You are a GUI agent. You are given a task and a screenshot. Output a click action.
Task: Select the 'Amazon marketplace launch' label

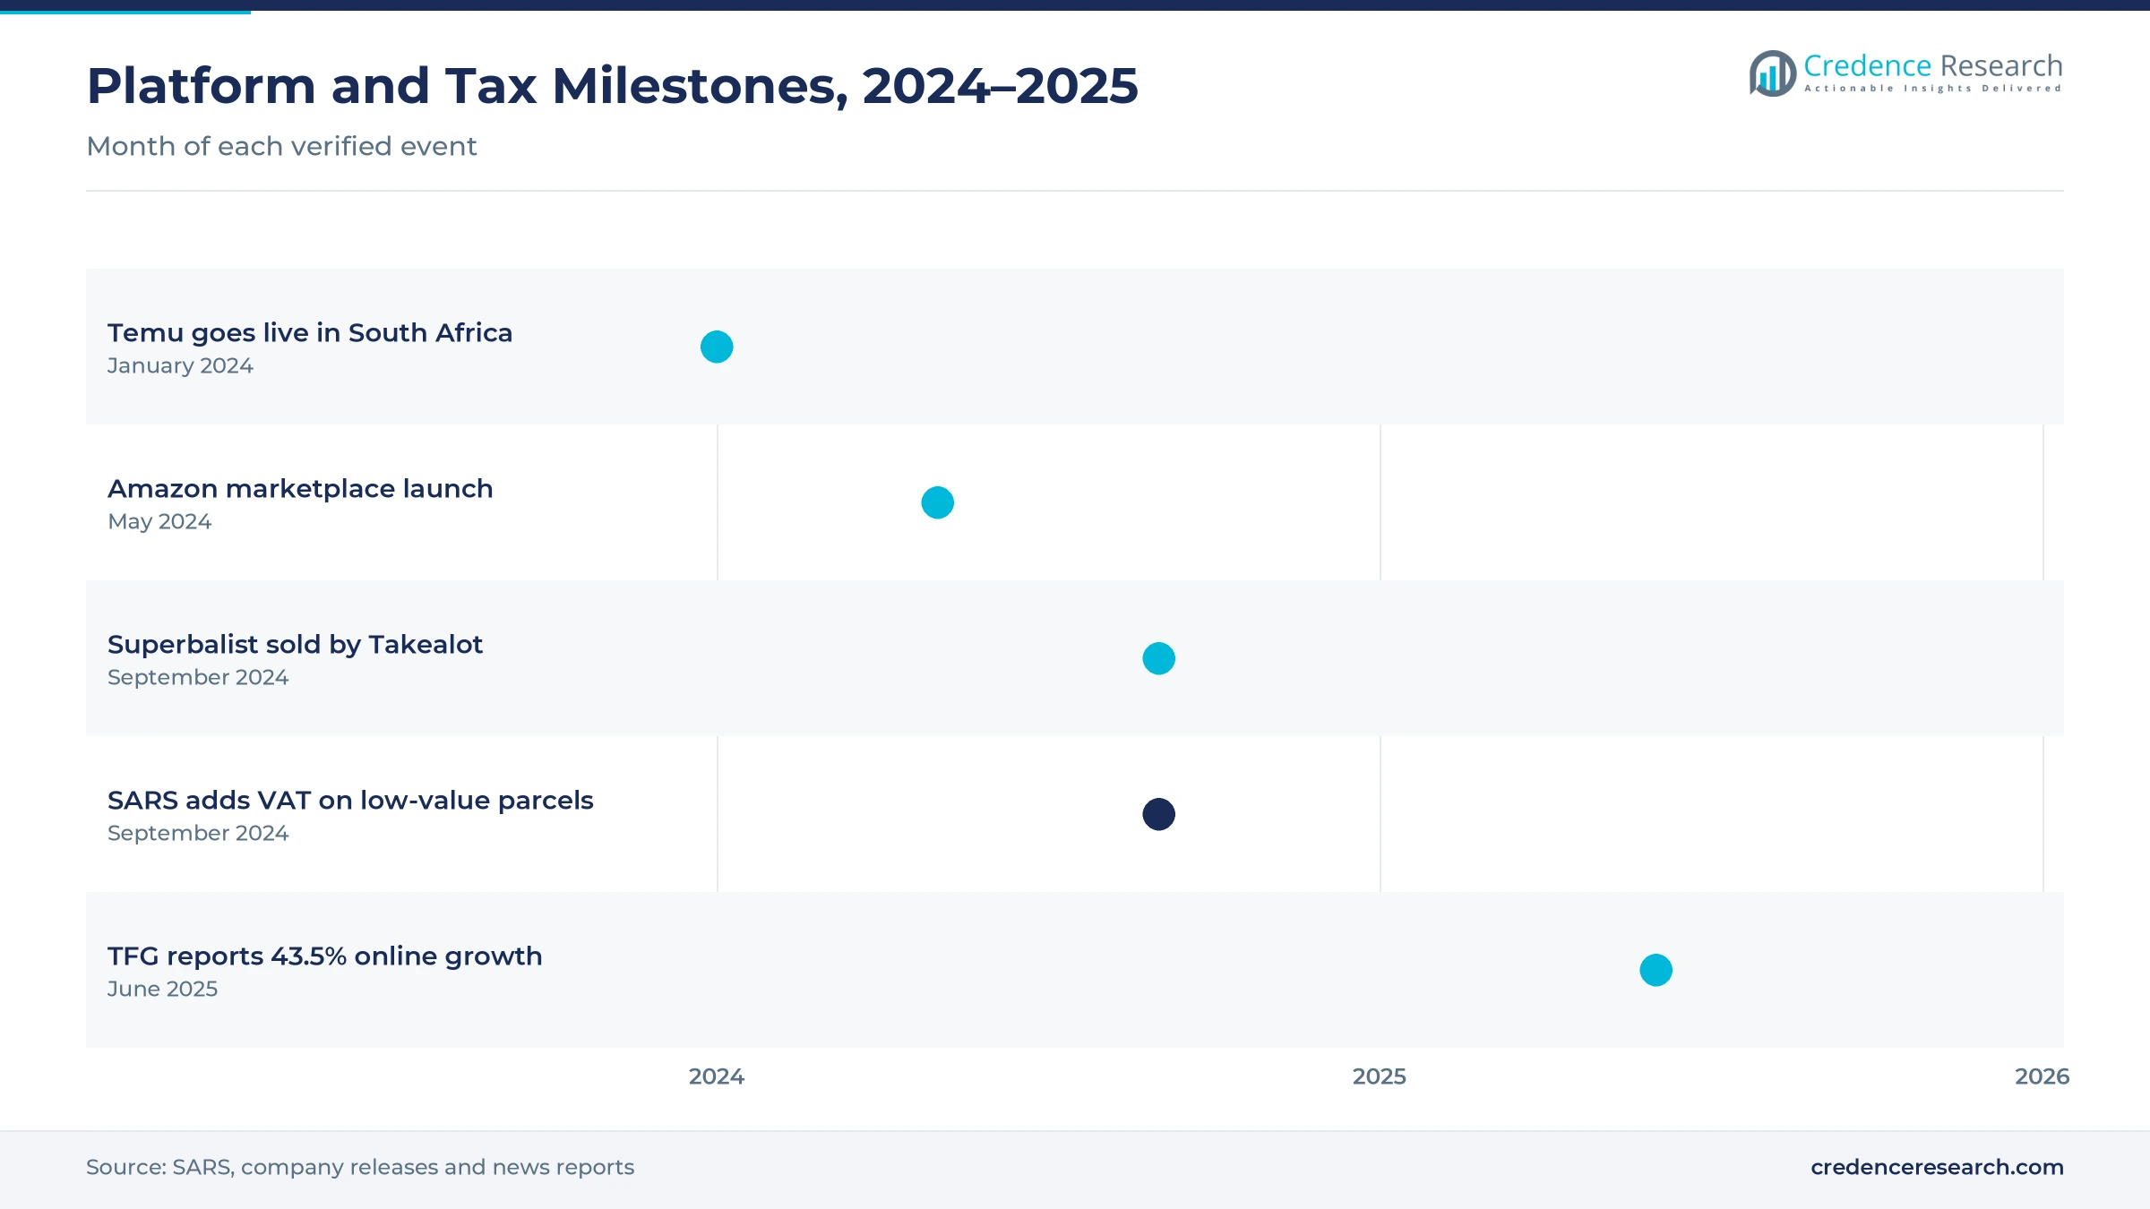point(300,489)
